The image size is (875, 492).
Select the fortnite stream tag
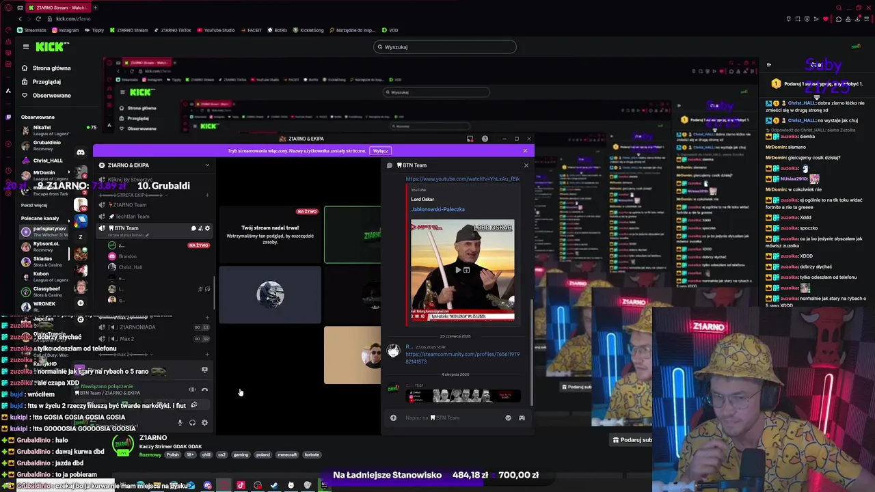(312, 454)
